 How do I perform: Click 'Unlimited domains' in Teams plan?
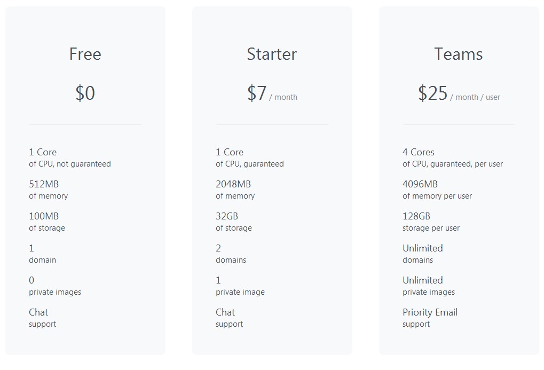(x=423, y=254)
